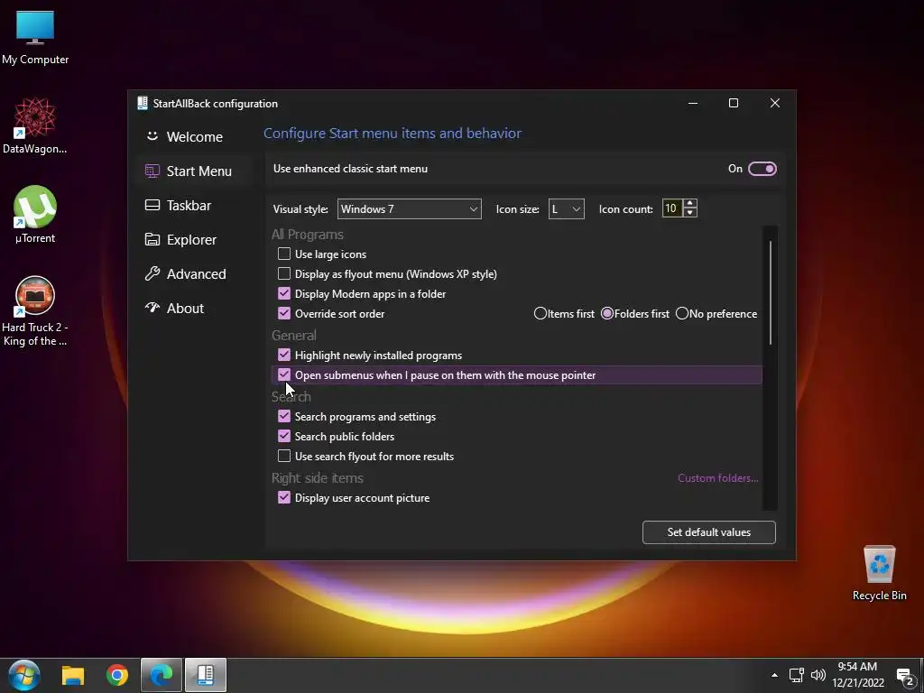Close the StartAllBack configuration window
Screen dimensions: 924x693
pyautogui.click(x=775, y=103)
